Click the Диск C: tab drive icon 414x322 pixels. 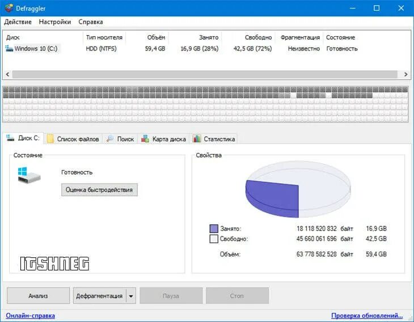tap(10, 138)
